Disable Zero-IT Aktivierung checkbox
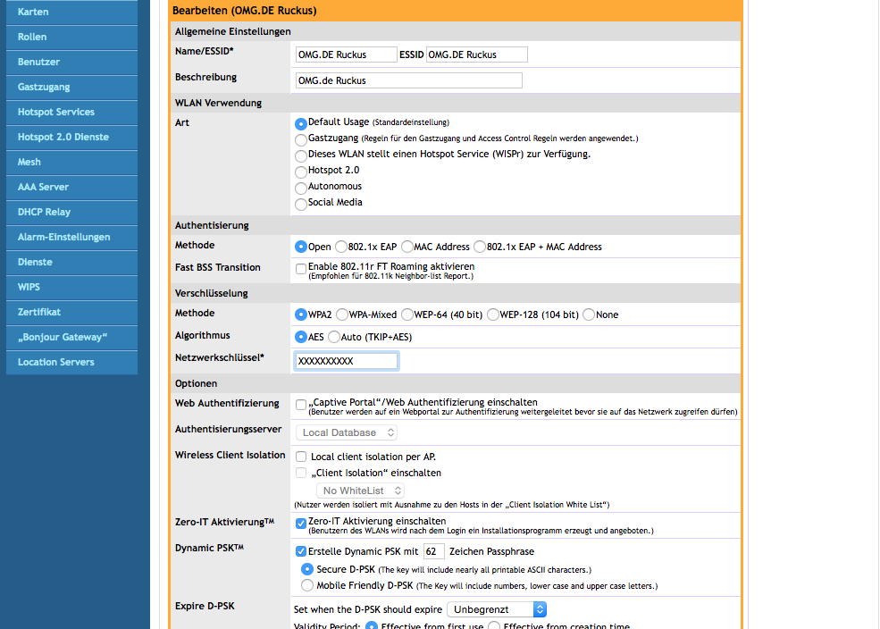This screenshot has width=880, height=629. (301, 523)
